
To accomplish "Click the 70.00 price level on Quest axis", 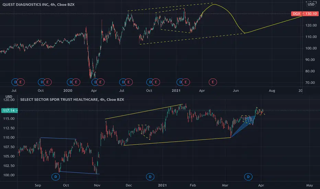I will pyautogui.click(x=311, y=82).
